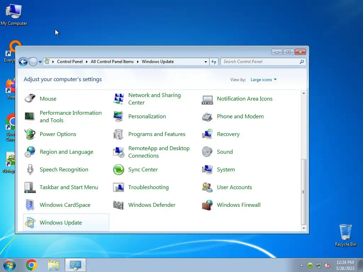Image resolution: width=363 pixels, height=272 pixels.
Task: Open the View by Large icons dropdown
Action: 263,80
